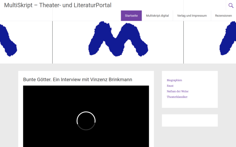Click the partial blue logo at left banner edge
236x147 pixels.
click(8, 40)
